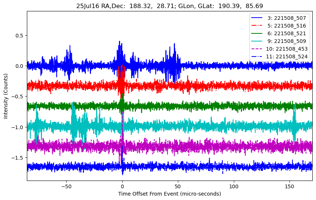The height and width of the screenshot is (200, 316).
Task: Click the cyan trace spike near 155 microseconds
Action: pos(294,123)
